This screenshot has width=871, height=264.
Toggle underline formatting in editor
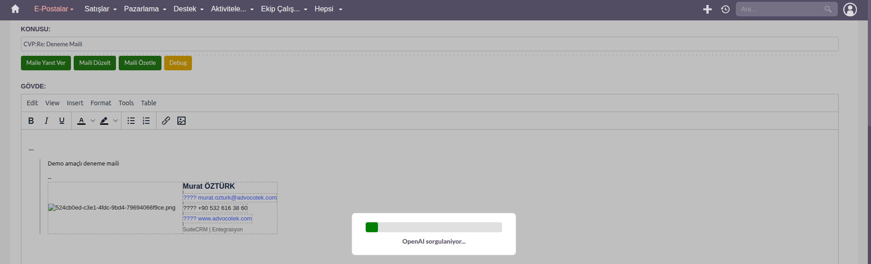tap(62, 121)
